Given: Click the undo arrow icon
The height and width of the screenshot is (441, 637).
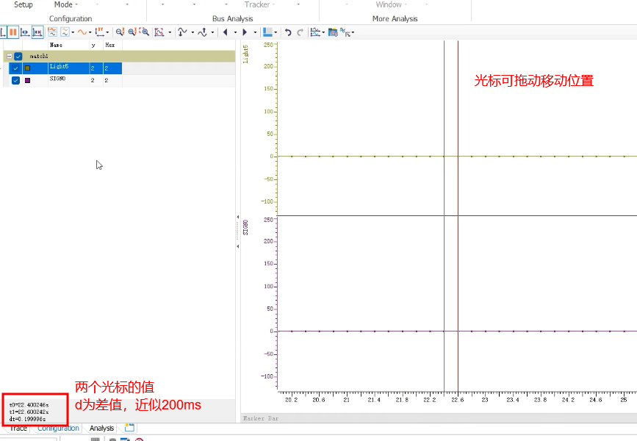Looking at the screenshot, I should [x=288, y=32].
